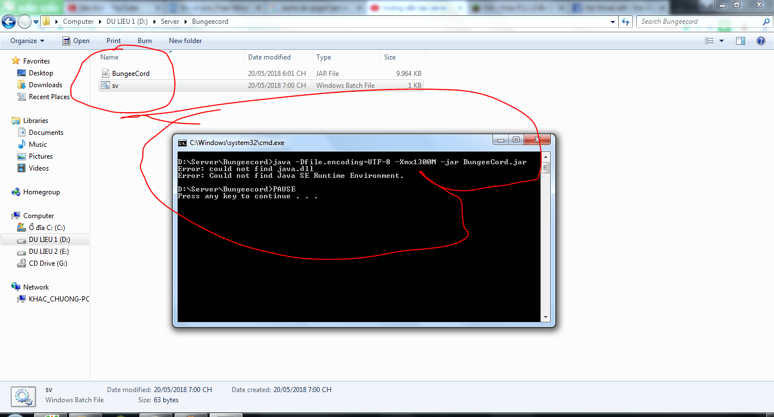The height and width of the screenshot is (417, 774).
Task: Minimize the cmd.exe window
Action: 501,140
